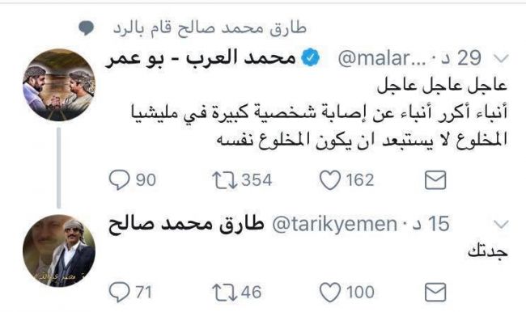Retweet the tweet with 46 retweets

coord(225,292)
